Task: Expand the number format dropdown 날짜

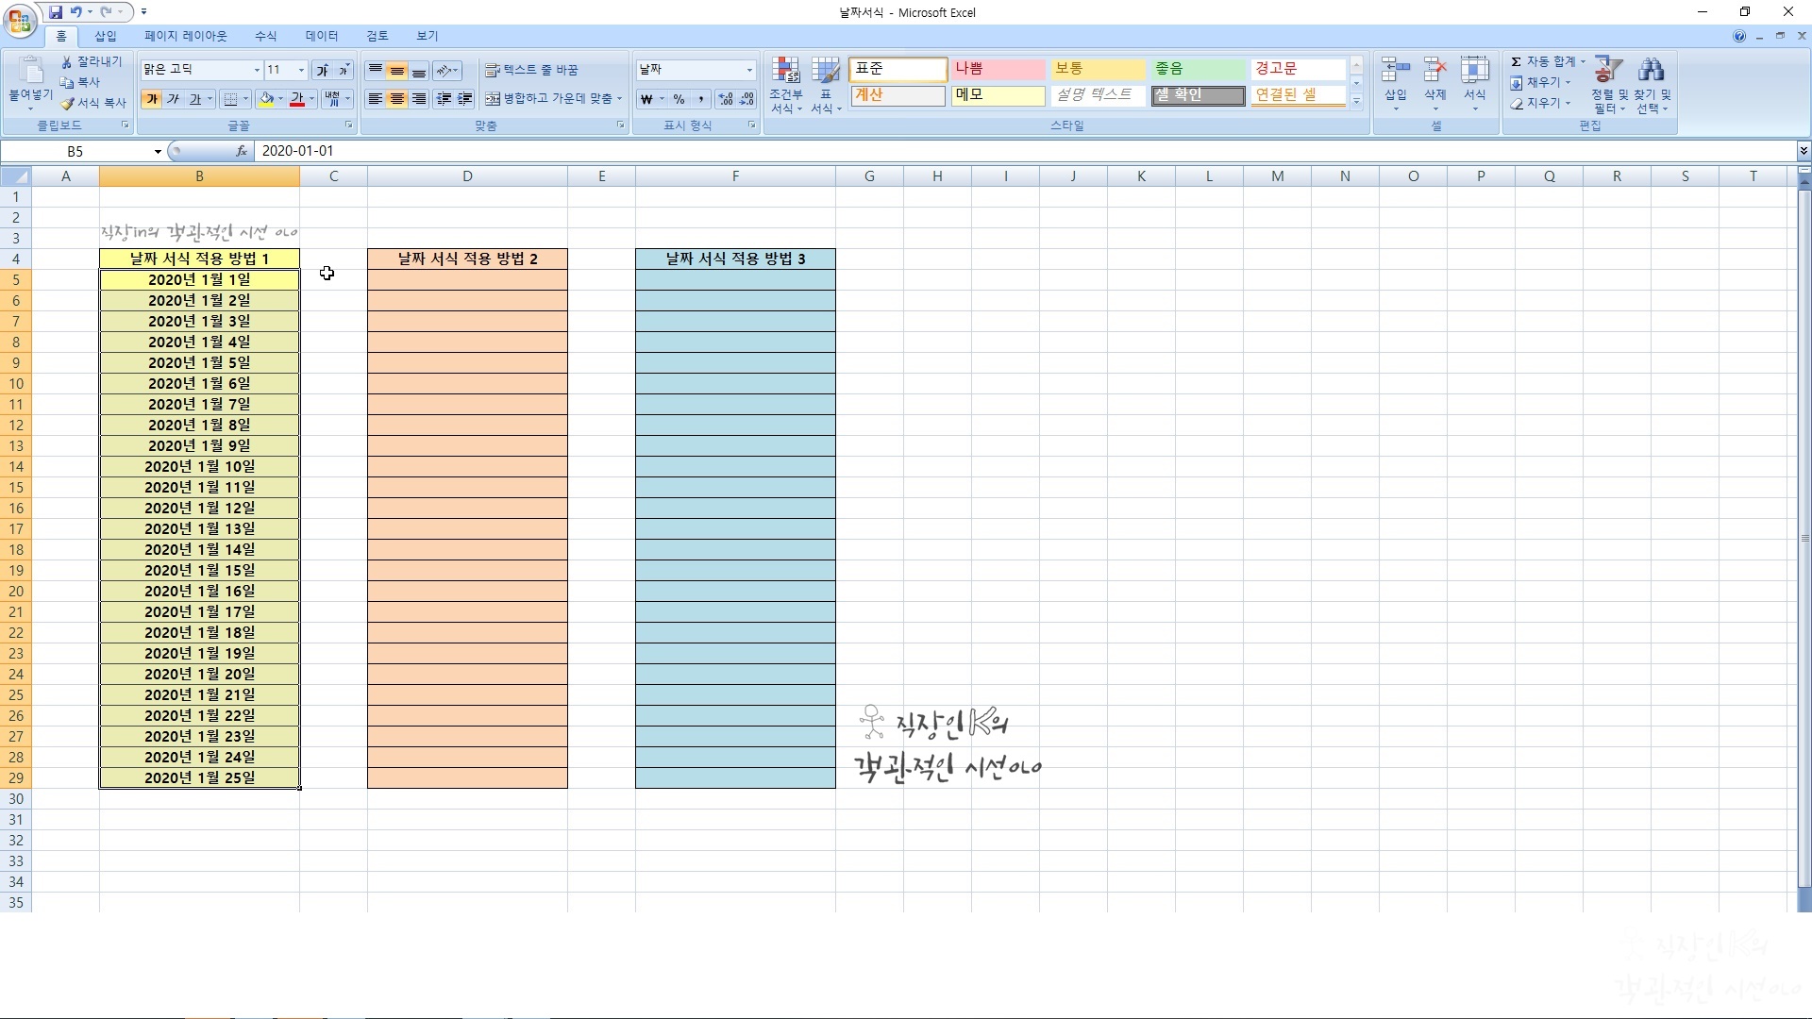Action: click(x=749, y=70)
